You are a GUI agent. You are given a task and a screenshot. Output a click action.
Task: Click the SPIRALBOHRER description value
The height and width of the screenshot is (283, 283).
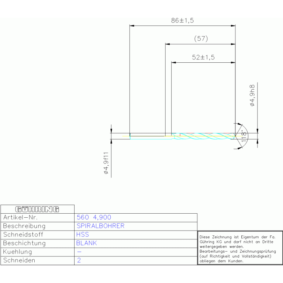(100, 226)
